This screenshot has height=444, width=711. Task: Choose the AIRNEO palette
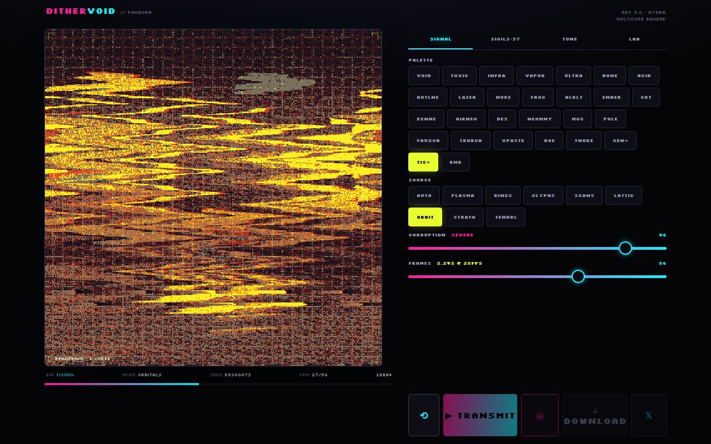466,119
